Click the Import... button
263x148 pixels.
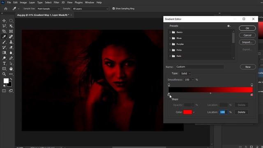tap(247, 42)
